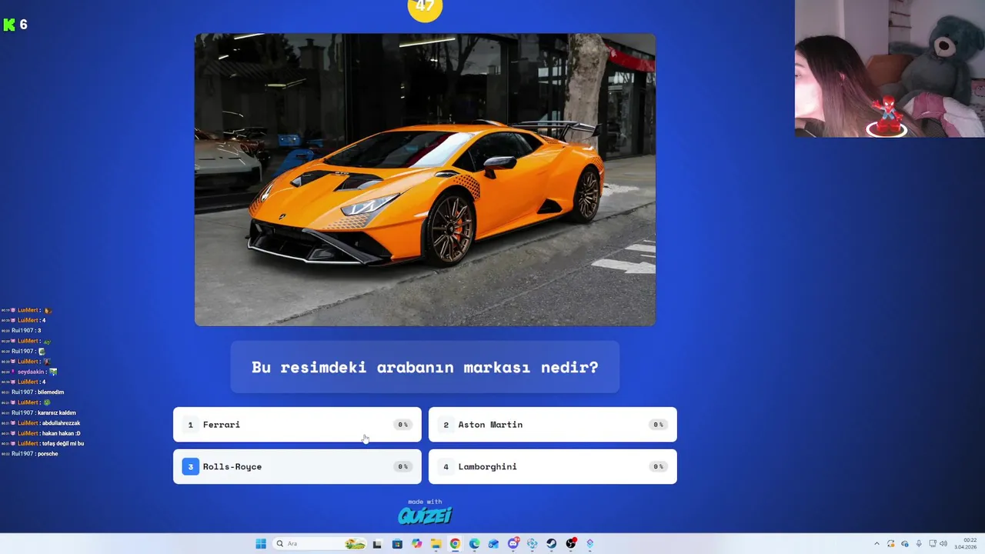Click the 0% badge on Lamborghini
The width and height of the screenshot is (985, 554).
click(658, 466)
